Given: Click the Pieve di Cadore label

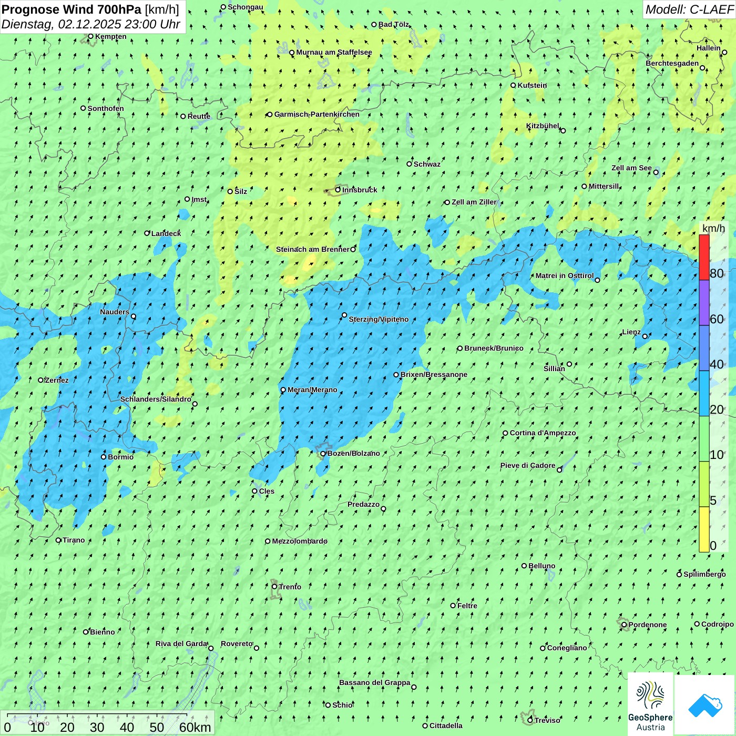Looking at the screenshot, I should (527, 465).
